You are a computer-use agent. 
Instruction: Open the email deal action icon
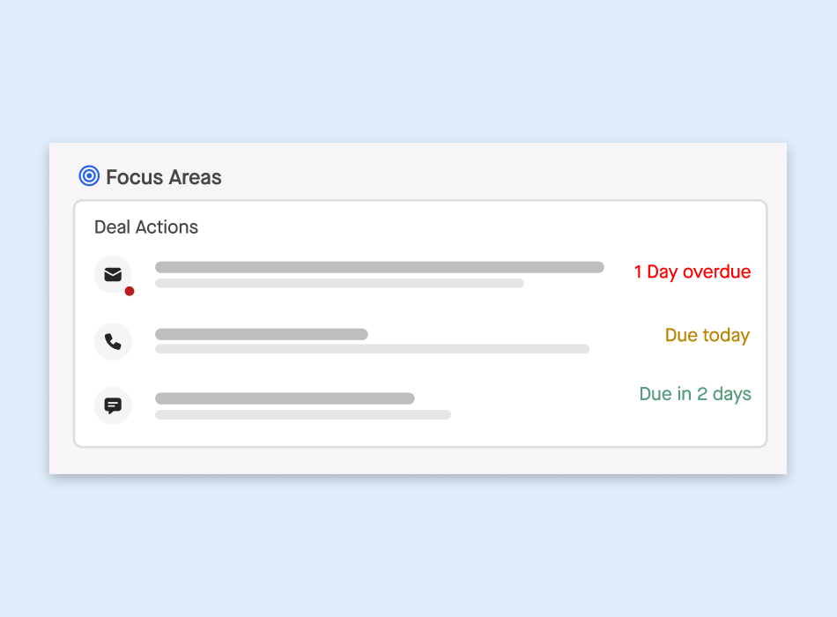click(113, 274)
